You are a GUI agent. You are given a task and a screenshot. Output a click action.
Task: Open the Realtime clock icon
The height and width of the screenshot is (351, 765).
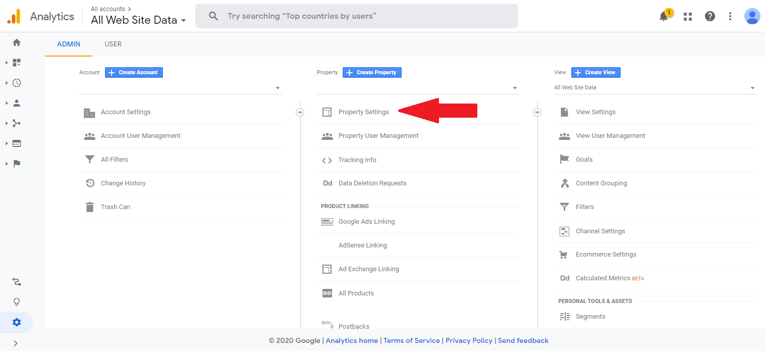(x=17, y=83)
